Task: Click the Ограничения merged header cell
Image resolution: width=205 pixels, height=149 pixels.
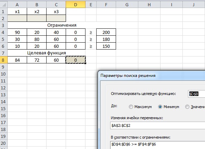Action: pos(62,25)
